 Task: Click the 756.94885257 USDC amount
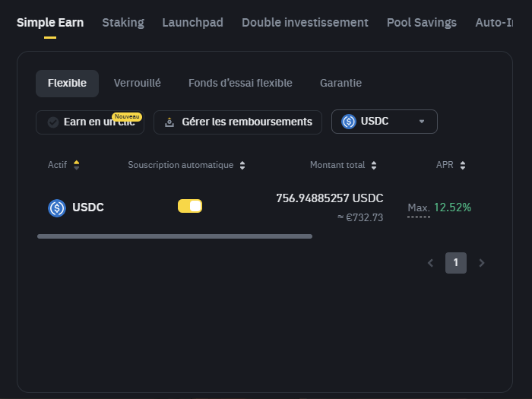(330, 198)
